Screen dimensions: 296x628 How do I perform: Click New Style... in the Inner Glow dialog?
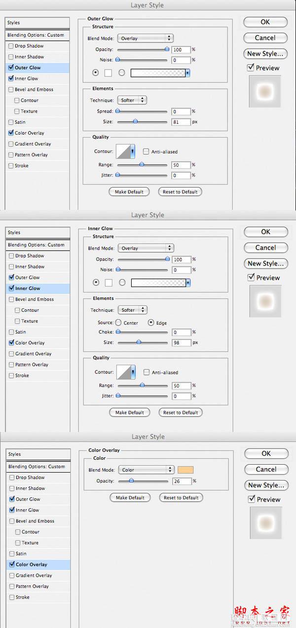coord(266,263)
